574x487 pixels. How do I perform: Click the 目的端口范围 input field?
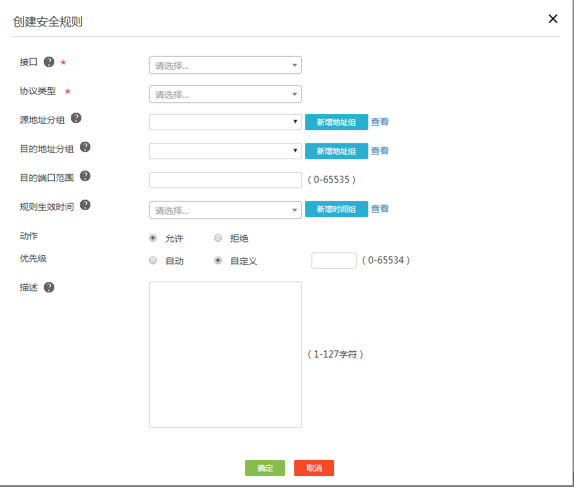225,180
